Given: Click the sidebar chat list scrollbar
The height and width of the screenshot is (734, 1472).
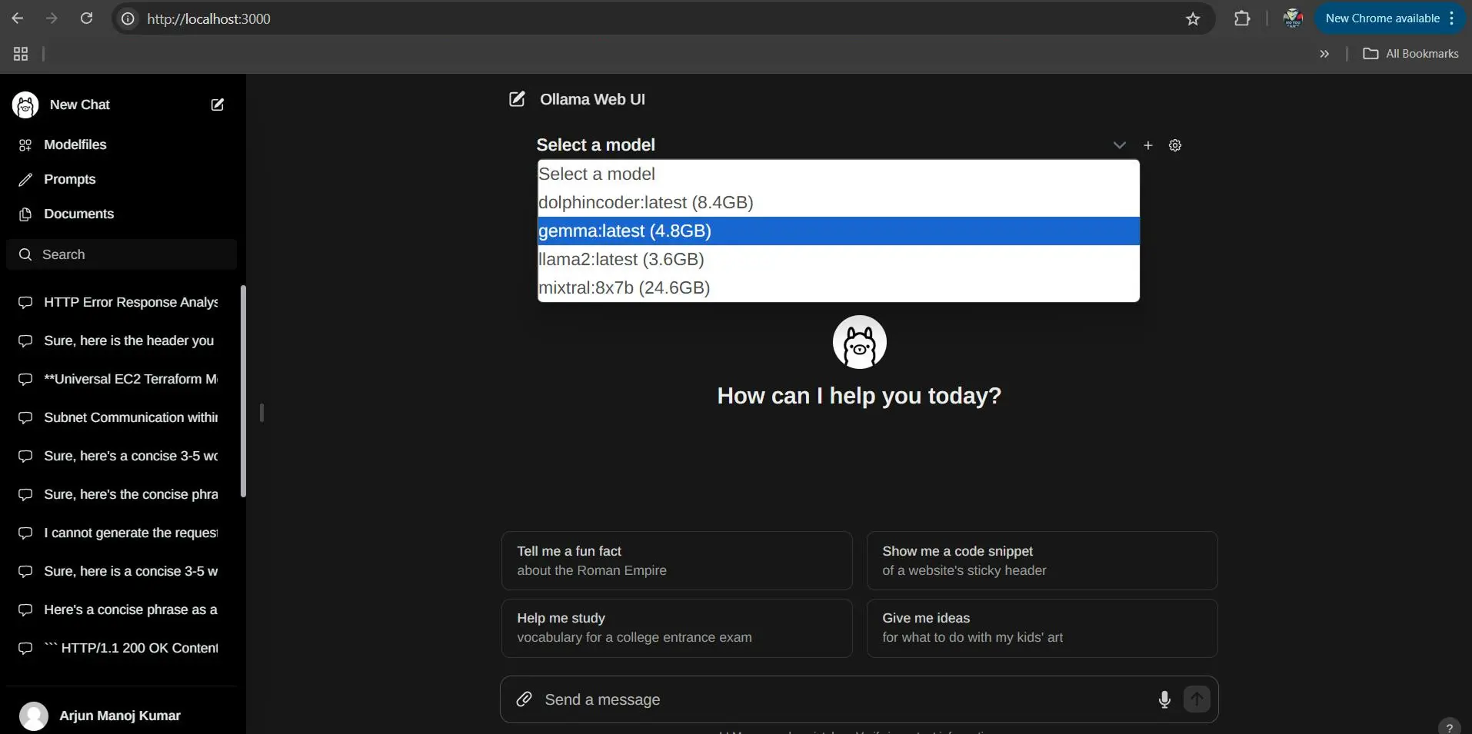Looking at the screenshot, I should point(243,391).
